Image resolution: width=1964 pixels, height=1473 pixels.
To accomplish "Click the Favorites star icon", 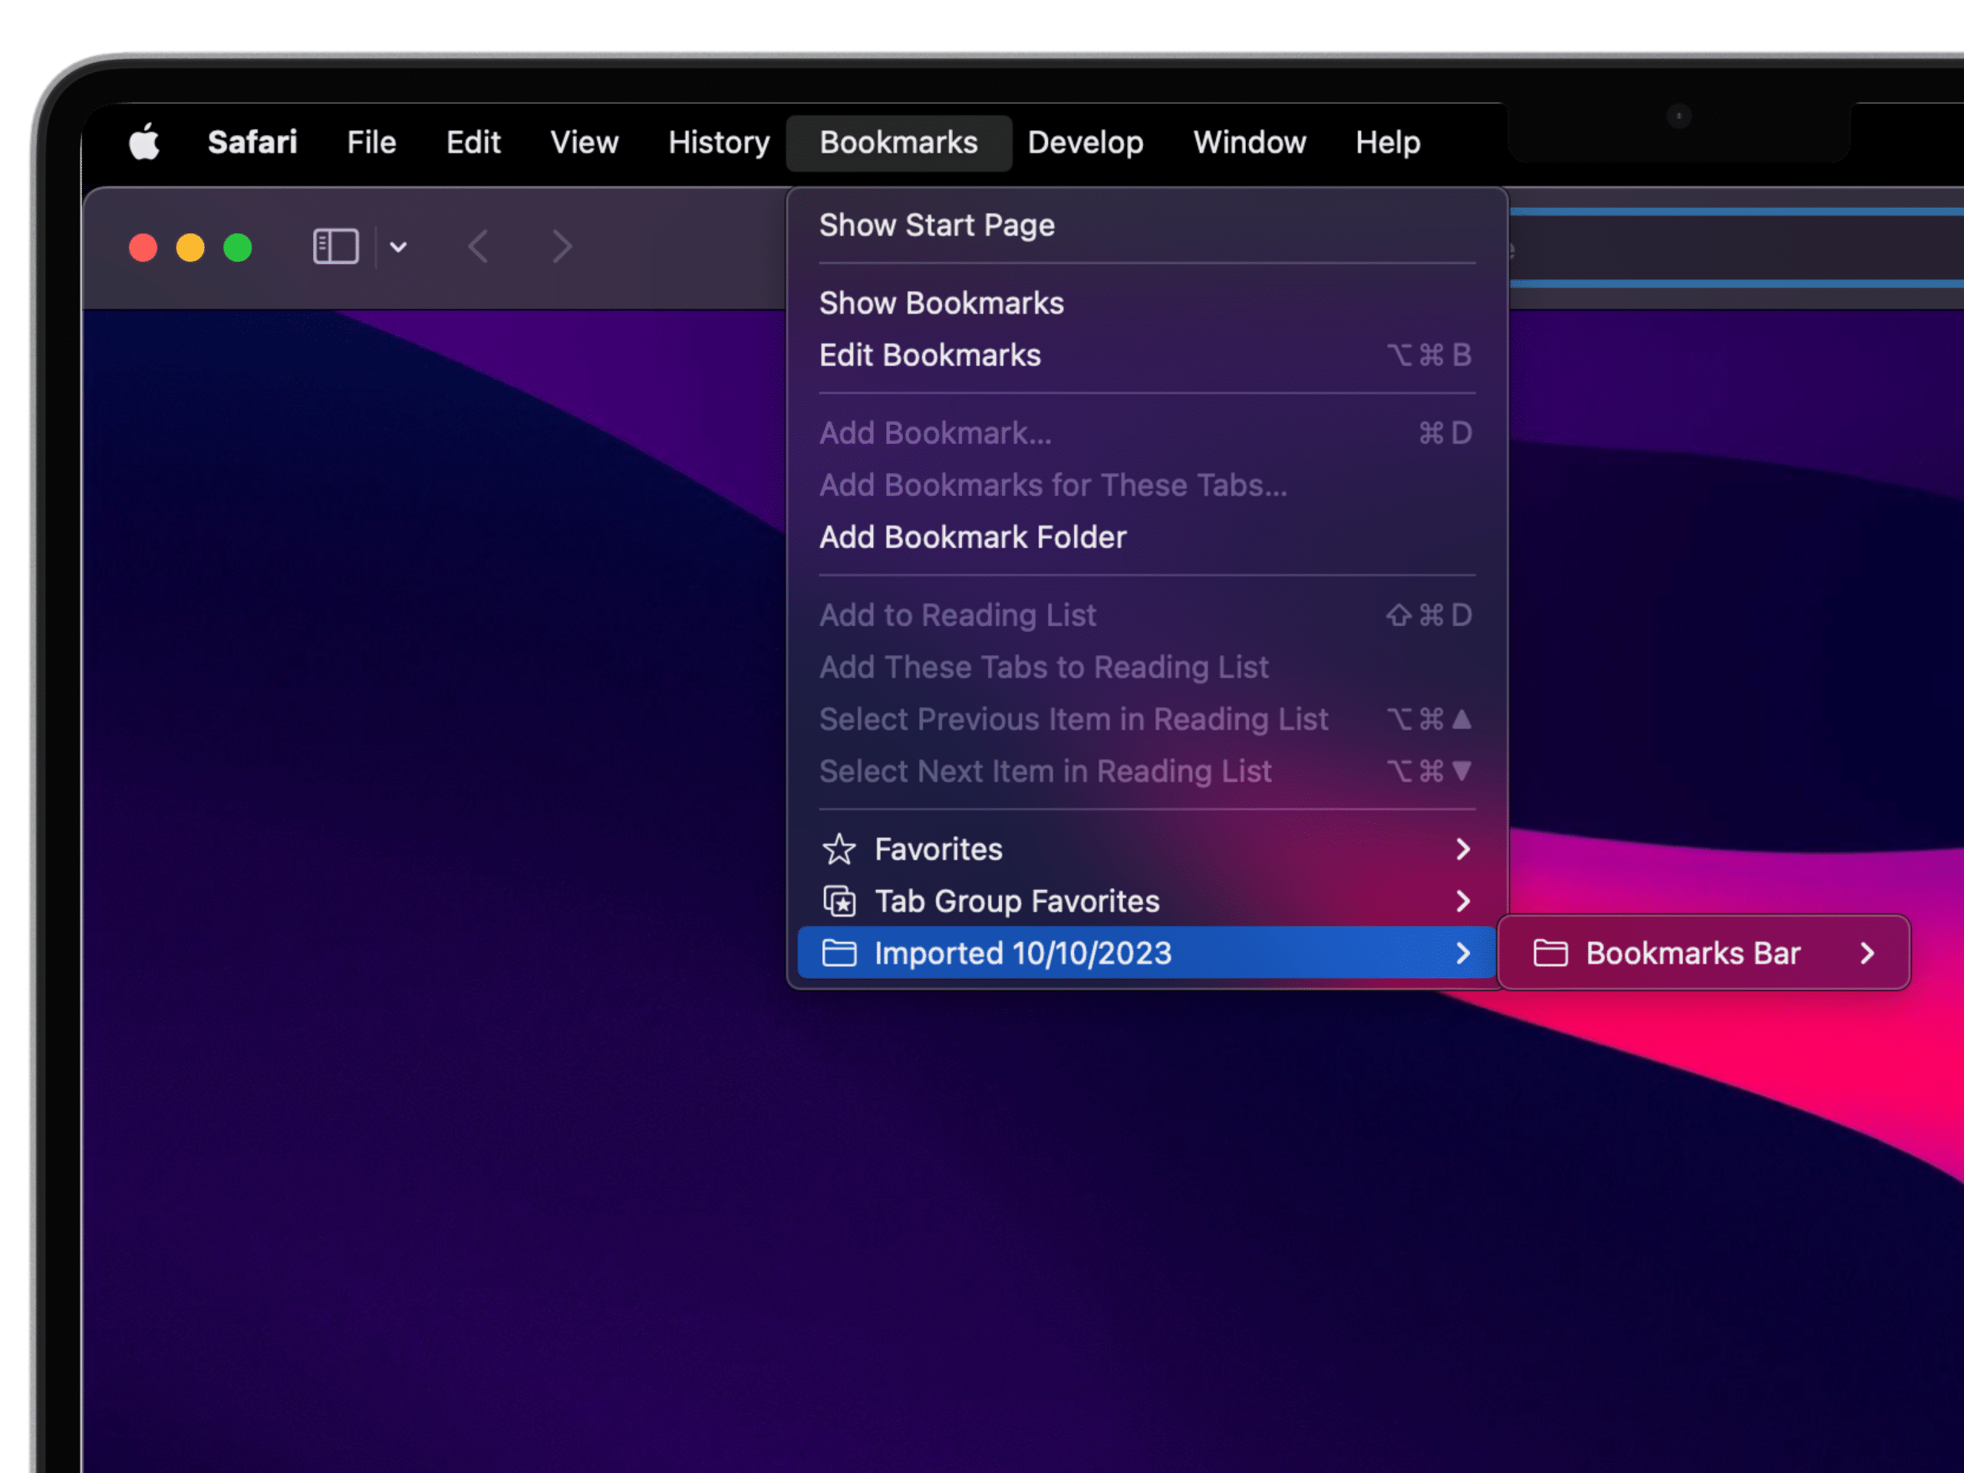I will click(839, 850).
